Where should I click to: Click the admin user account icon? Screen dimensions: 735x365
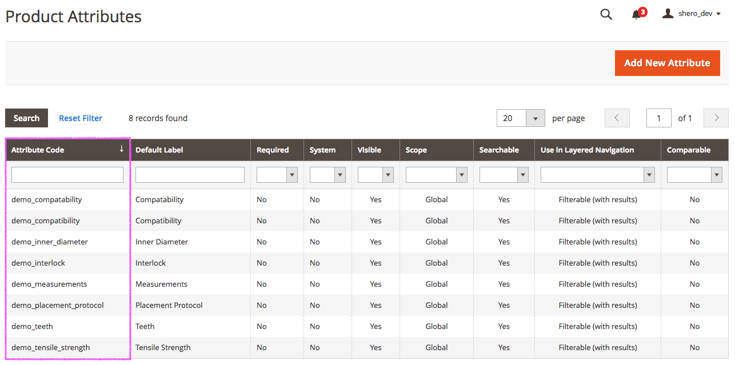click(x=668, y=13)
